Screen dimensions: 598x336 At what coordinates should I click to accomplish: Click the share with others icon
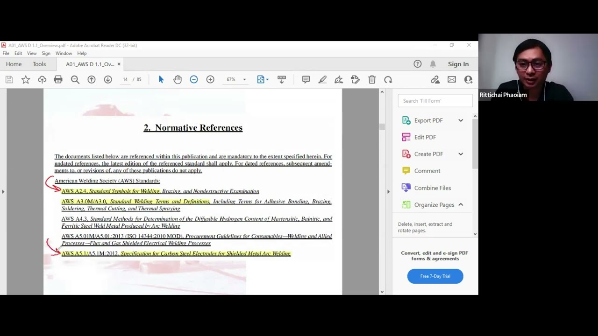click(468, 80)
